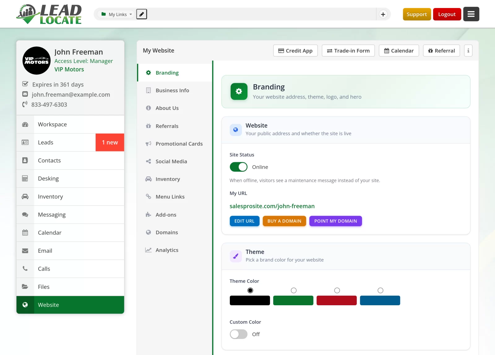Viewport: 495px width, 355px height.
Task: Click the Social Media share icon
Action: pos(148,161)
